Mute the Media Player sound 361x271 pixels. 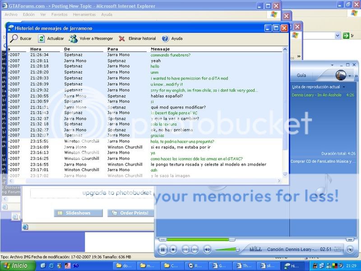click(207, 249)
